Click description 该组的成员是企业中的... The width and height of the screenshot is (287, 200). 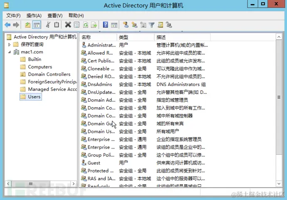tap(181, 147)
